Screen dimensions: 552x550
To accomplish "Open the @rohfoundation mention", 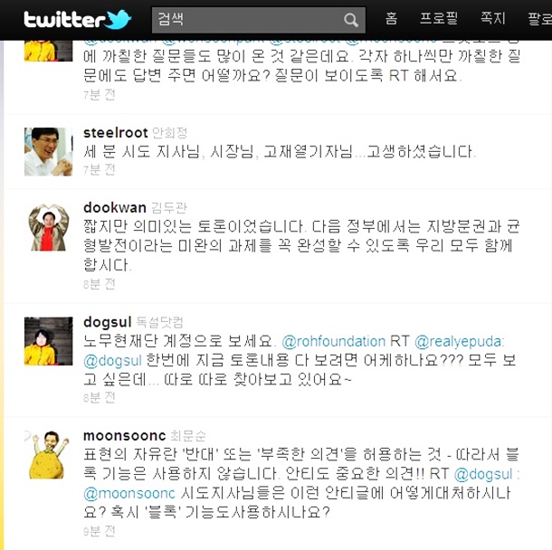I will pyautogui.click(x=334, y=341).
